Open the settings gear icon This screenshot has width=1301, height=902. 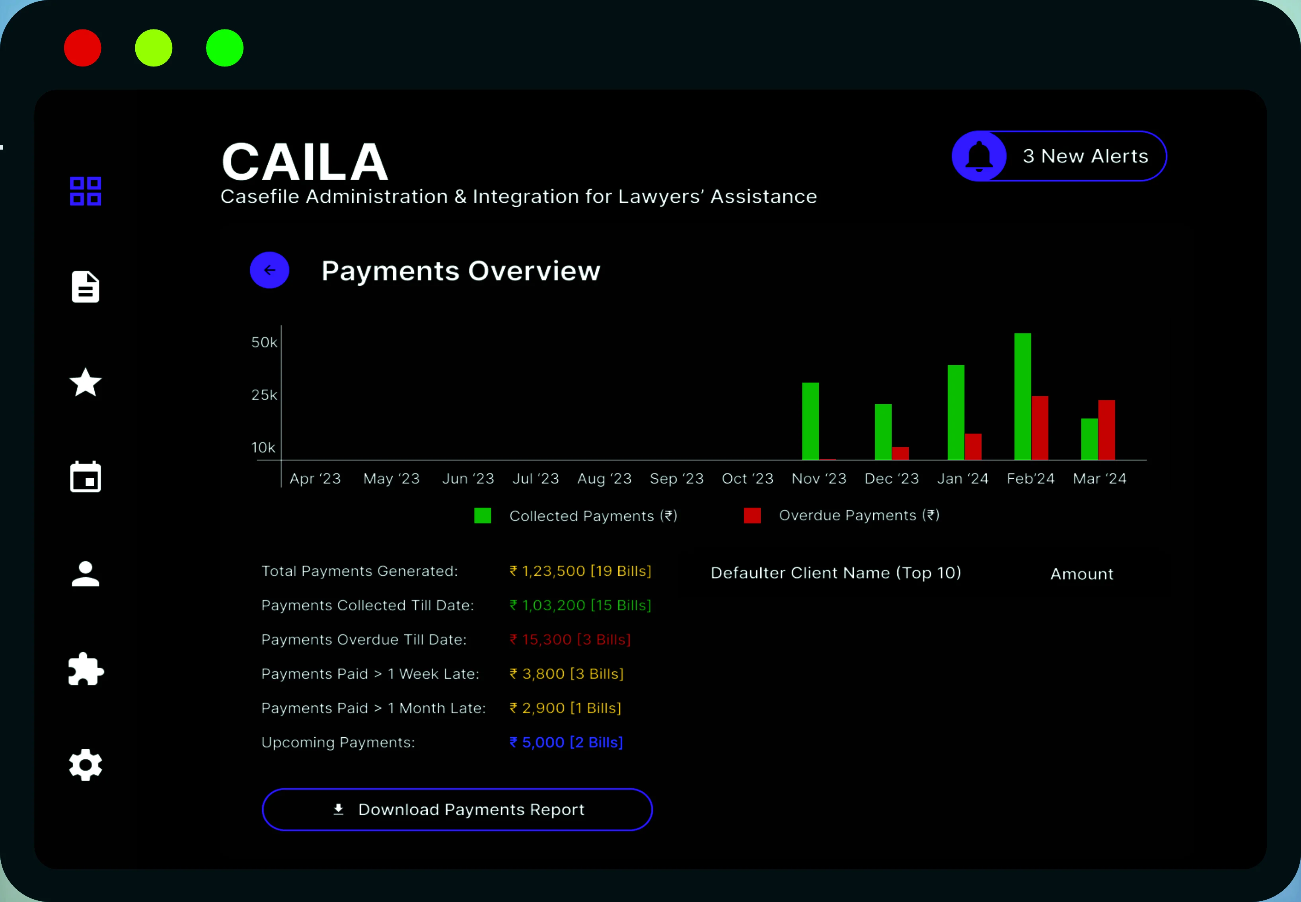(x=85, y=765)
